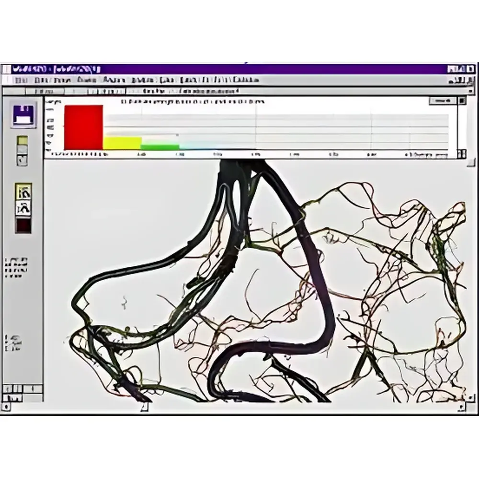Click the histogram scroll control at its lower right
This screenshot has width=479, height=479.
[463, 154]
